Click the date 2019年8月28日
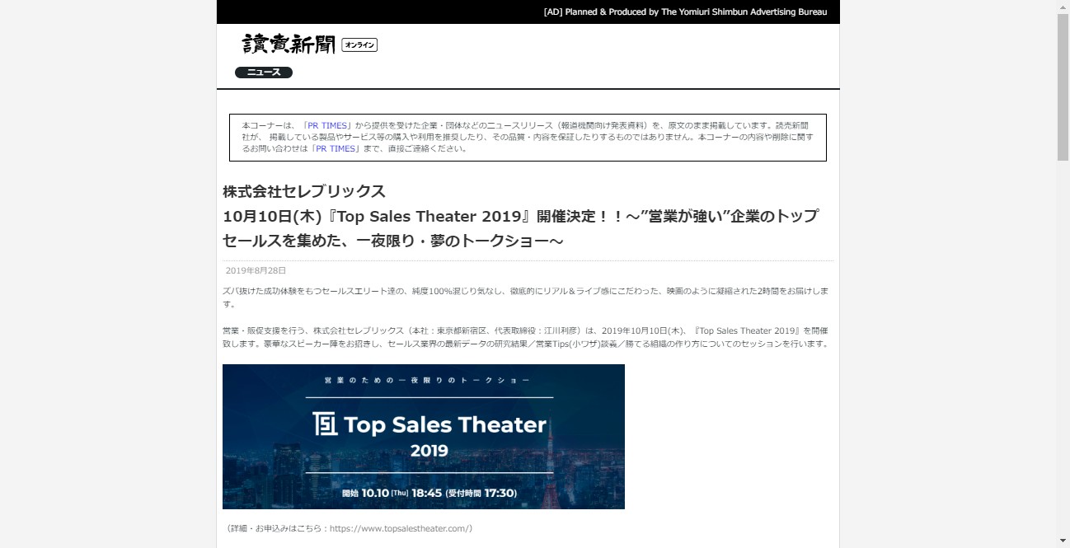This screenshot has width=1070, height=548. coord(256,270)
